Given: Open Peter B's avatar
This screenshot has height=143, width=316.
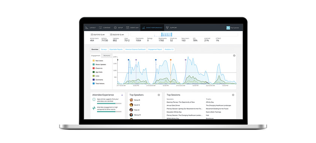Looking at the screenshot, I should point(131,110).
